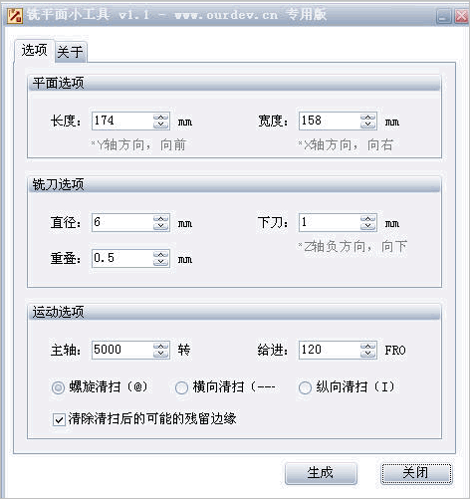The height and width of the screenshot is (499, 470).
Task: Click the hint text *Z轴负方向，向下
Action: [x=352, y=247]
